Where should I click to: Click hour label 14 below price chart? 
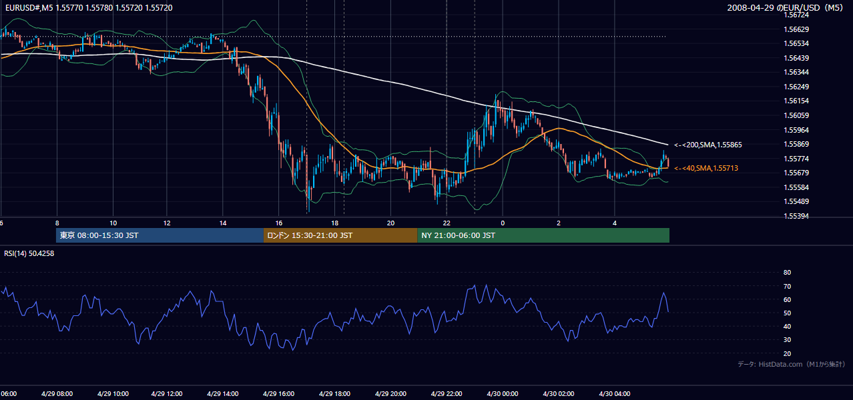224,223
